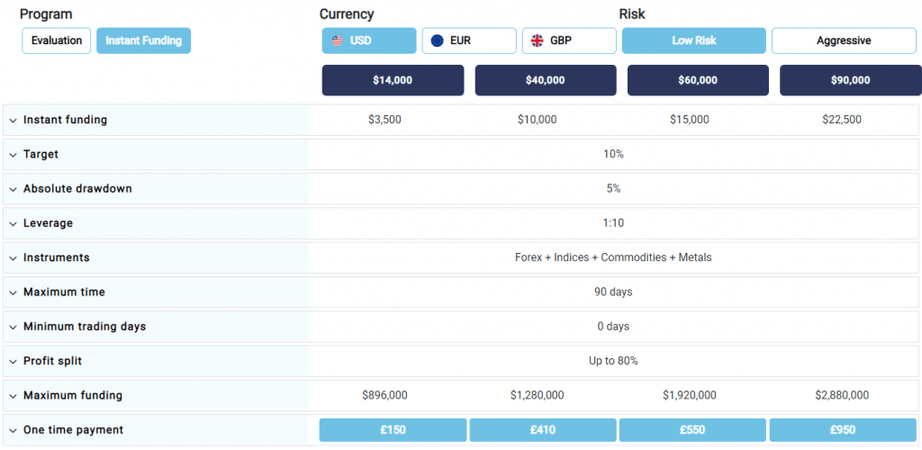Viewport: 922px width, 450px height.
Task: Choose the Aggressive risk option
Action: (844, 41)
